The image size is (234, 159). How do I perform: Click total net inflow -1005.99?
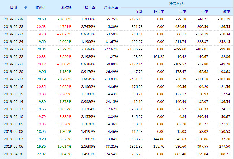(135, 49)
